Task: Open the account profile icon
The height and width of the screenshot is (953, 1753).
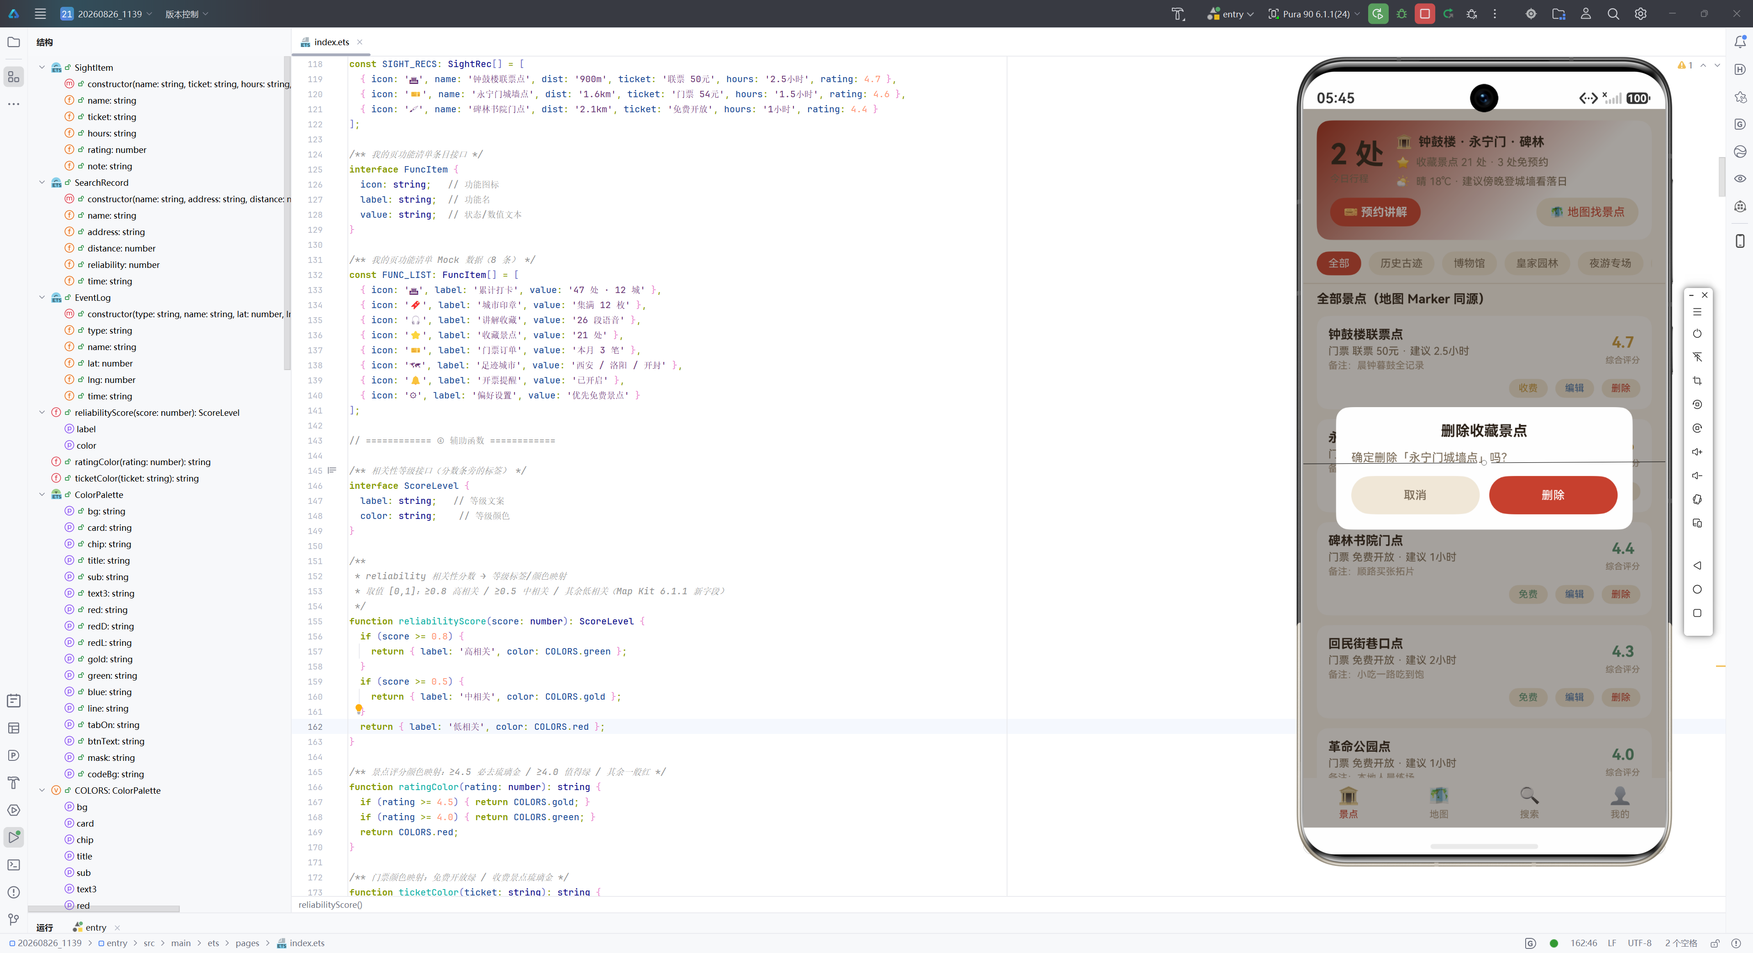Action: coord(1585,14)
